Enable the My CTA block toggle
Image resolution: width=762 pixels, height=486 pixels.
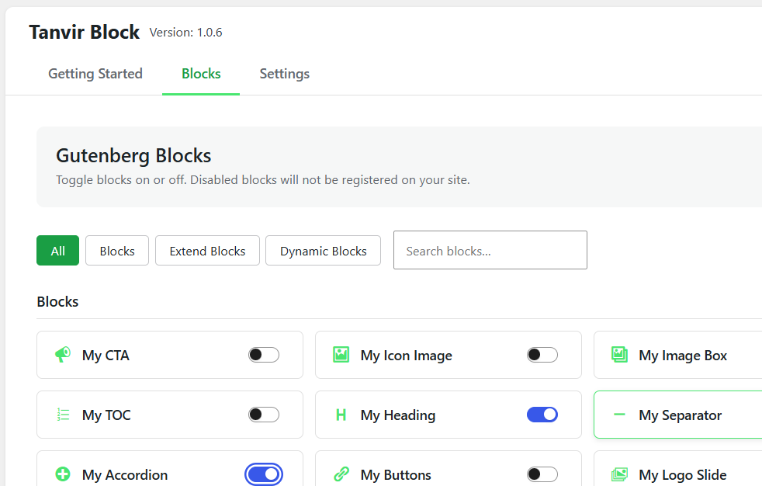[x=264, y=355]
